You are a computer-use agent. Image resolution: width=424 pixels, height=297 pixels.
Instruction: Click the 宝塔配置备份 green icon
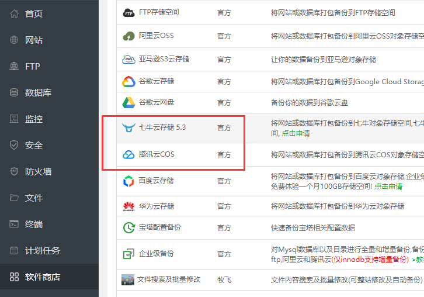click(128, 228)
